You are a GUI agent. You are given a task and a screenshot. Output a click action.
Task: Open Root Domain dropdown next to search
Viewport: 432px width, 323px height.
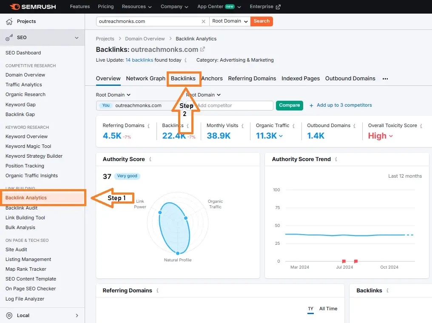(230, 21)
